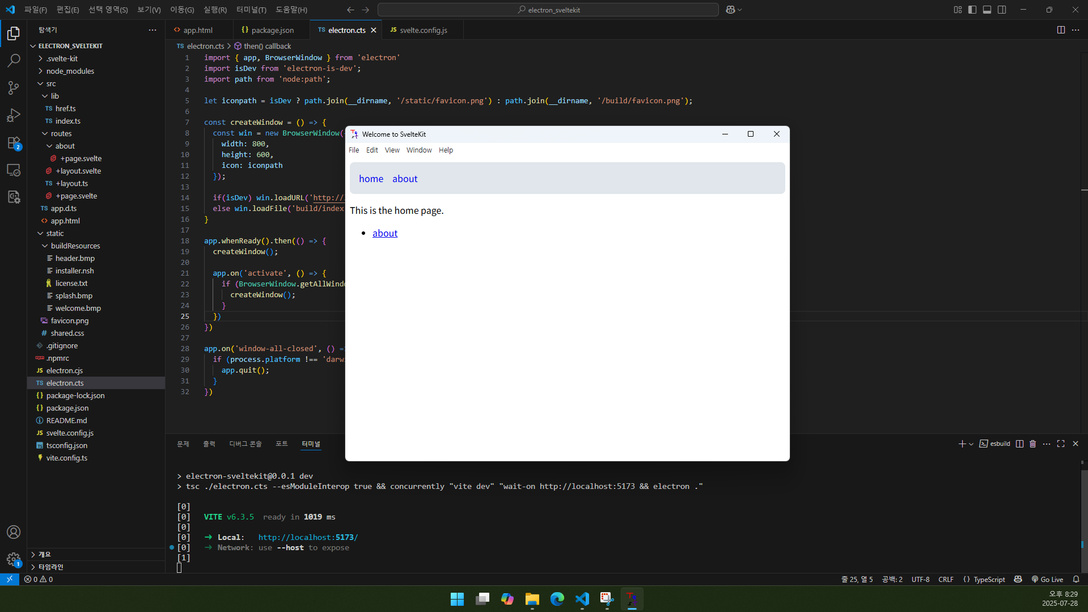Split the terminal
The image size is (1088, 612).
click(x=1019, y=444)
